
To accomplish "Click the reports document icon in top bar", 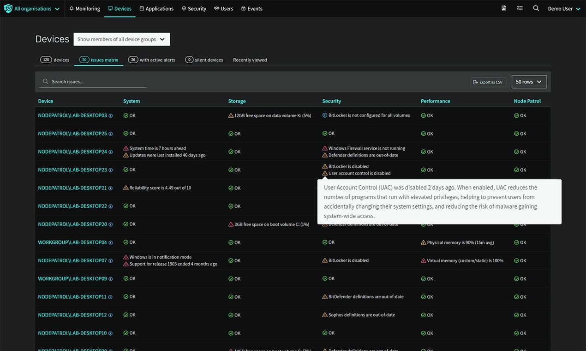I will pos(503,8).
